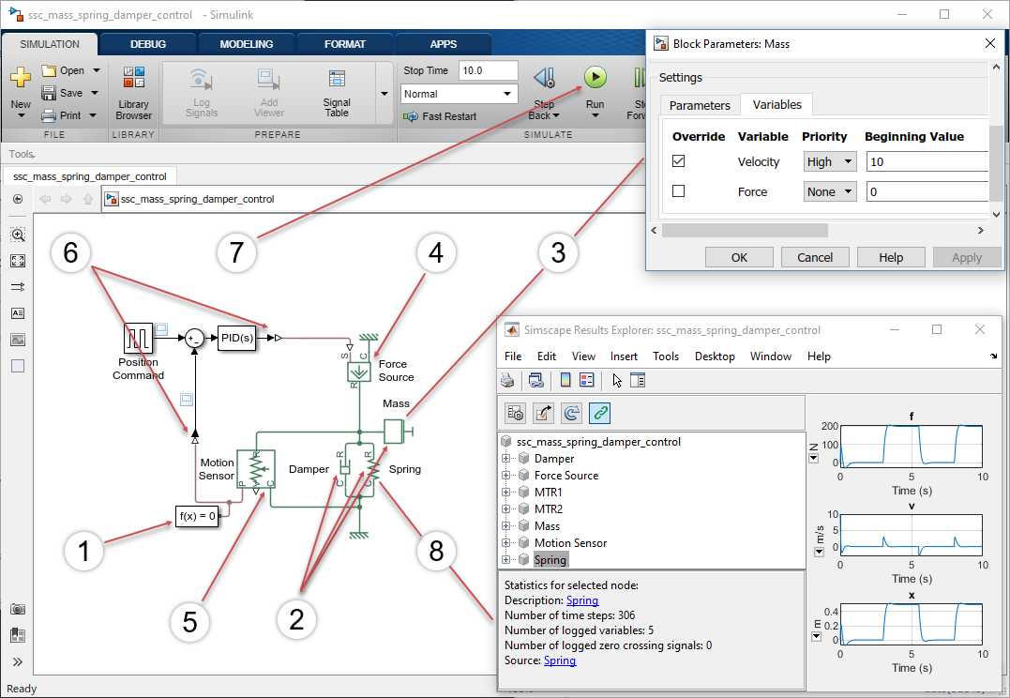Run the simulation with the green Run button
The image size is (1010, 698).
pos(595,77)
